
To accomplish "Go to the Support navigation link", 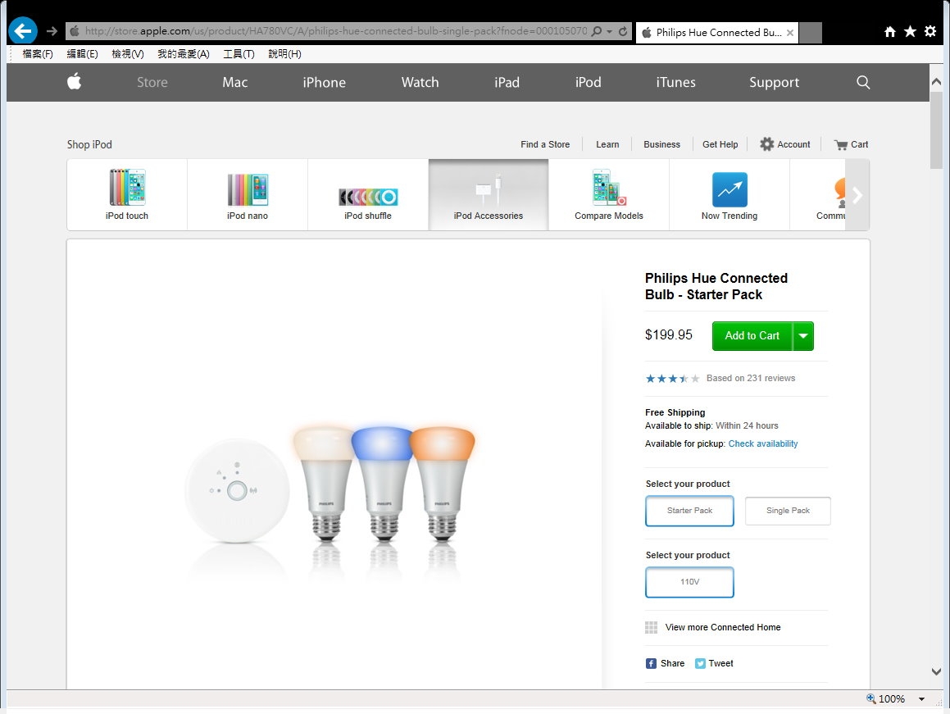I will 775,83.
